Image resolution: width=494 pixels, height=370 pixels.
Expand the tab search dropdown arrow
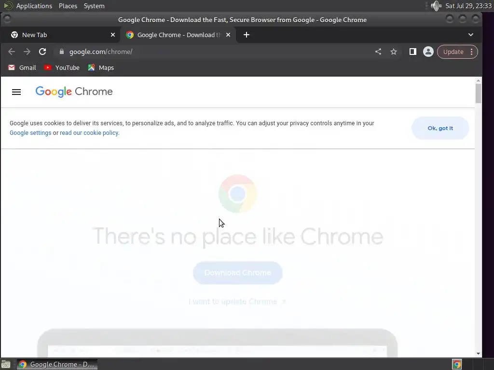point(471,35)
